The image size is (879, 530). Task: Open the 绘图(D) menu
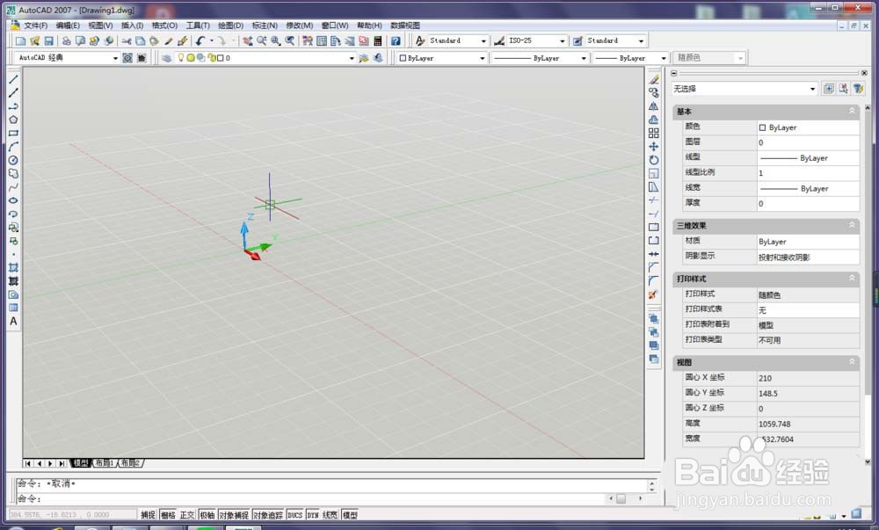pos(230,25)
